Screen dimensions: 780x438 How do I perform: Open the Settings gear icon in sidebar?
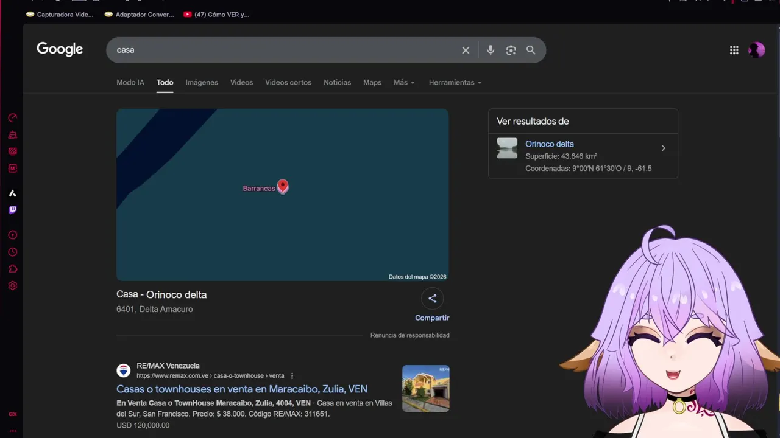tap(12, 286)
